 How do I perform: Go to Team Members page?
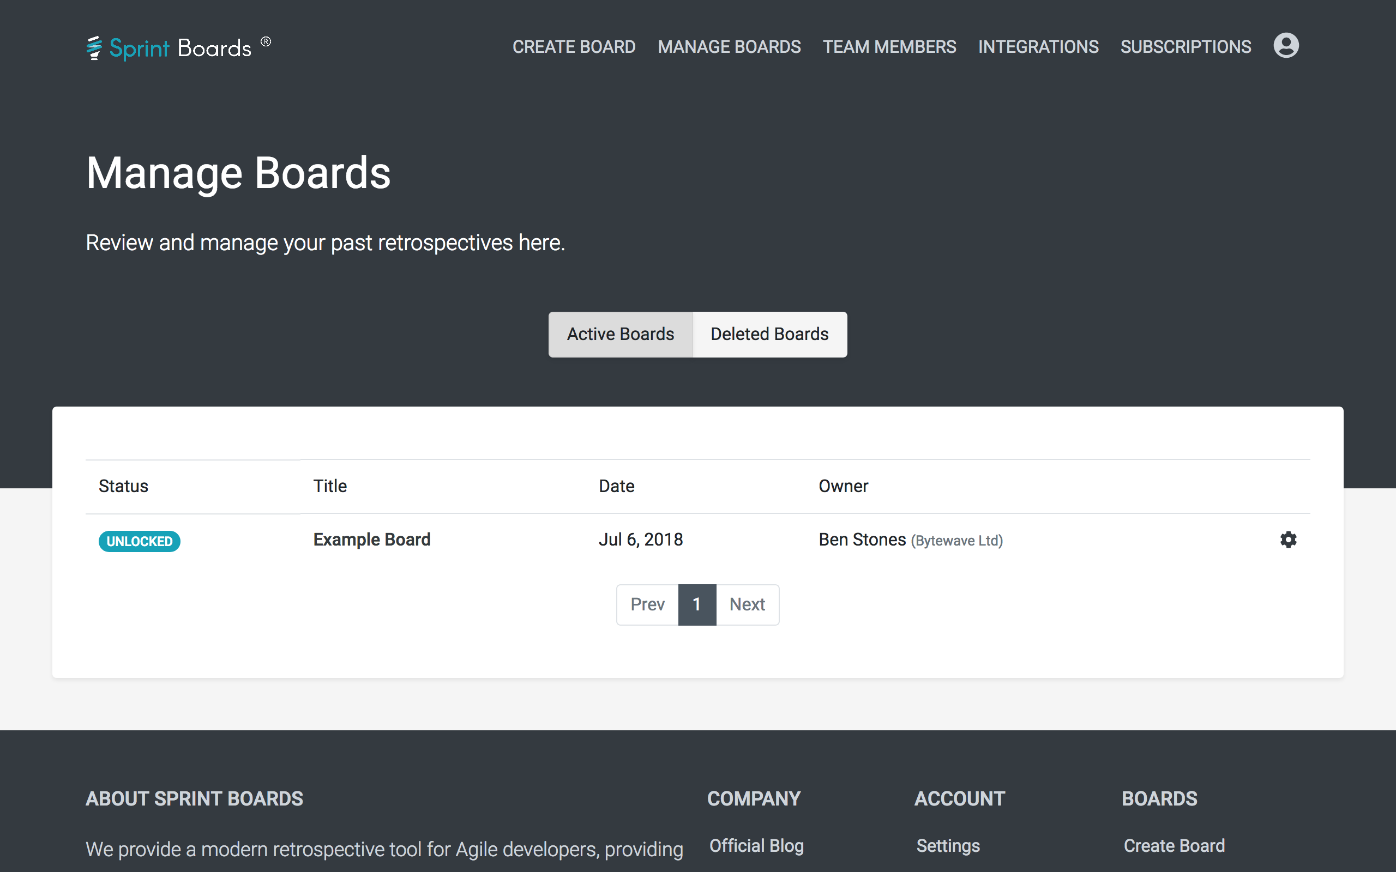889,47
